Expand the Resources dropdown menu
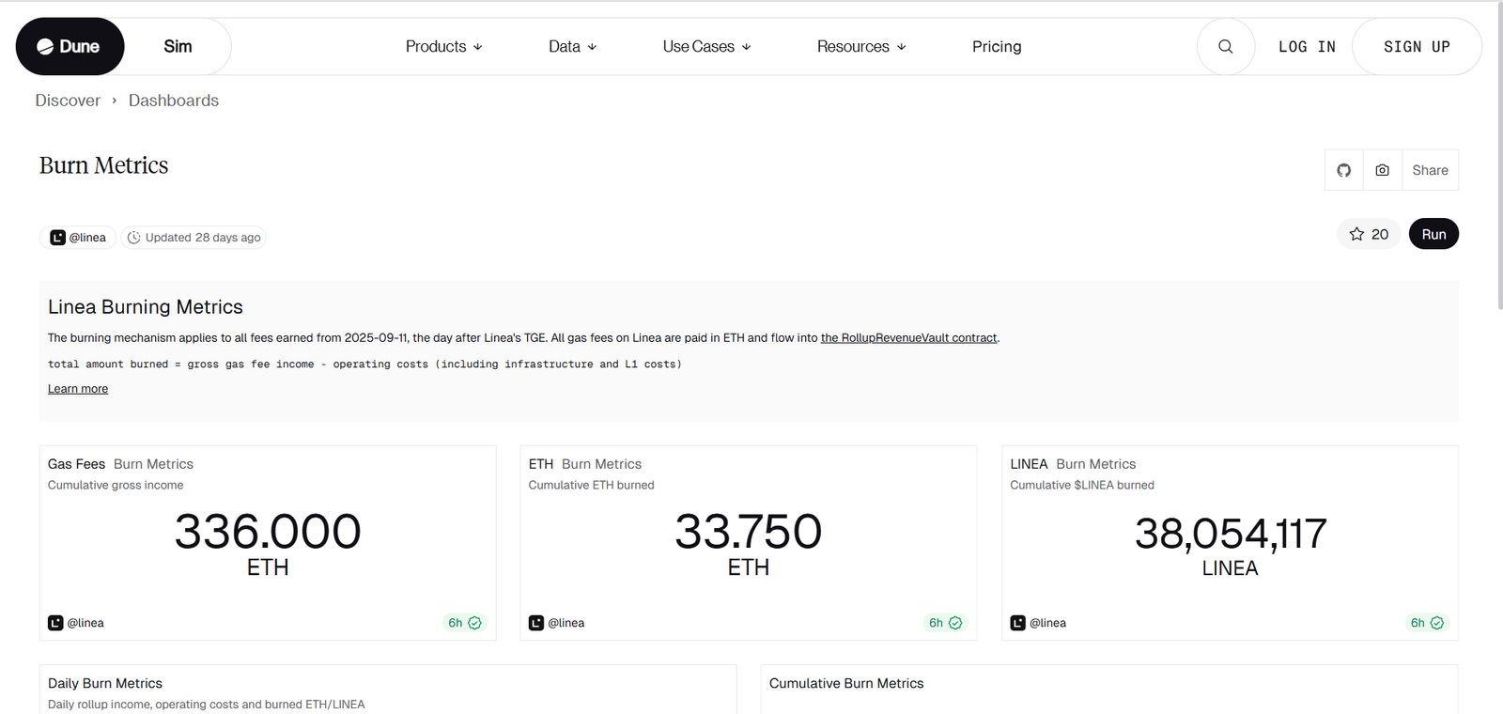This screenshot has width=1503, height=714. (x=860, y=46)
